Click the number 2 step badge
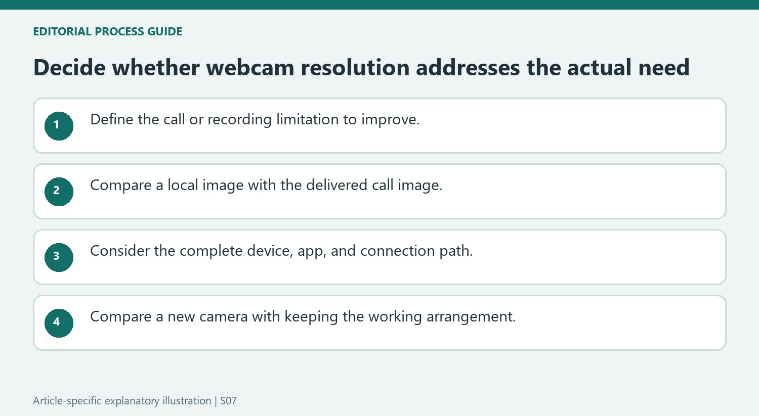The image size is (759, 416). click(59, 192)
